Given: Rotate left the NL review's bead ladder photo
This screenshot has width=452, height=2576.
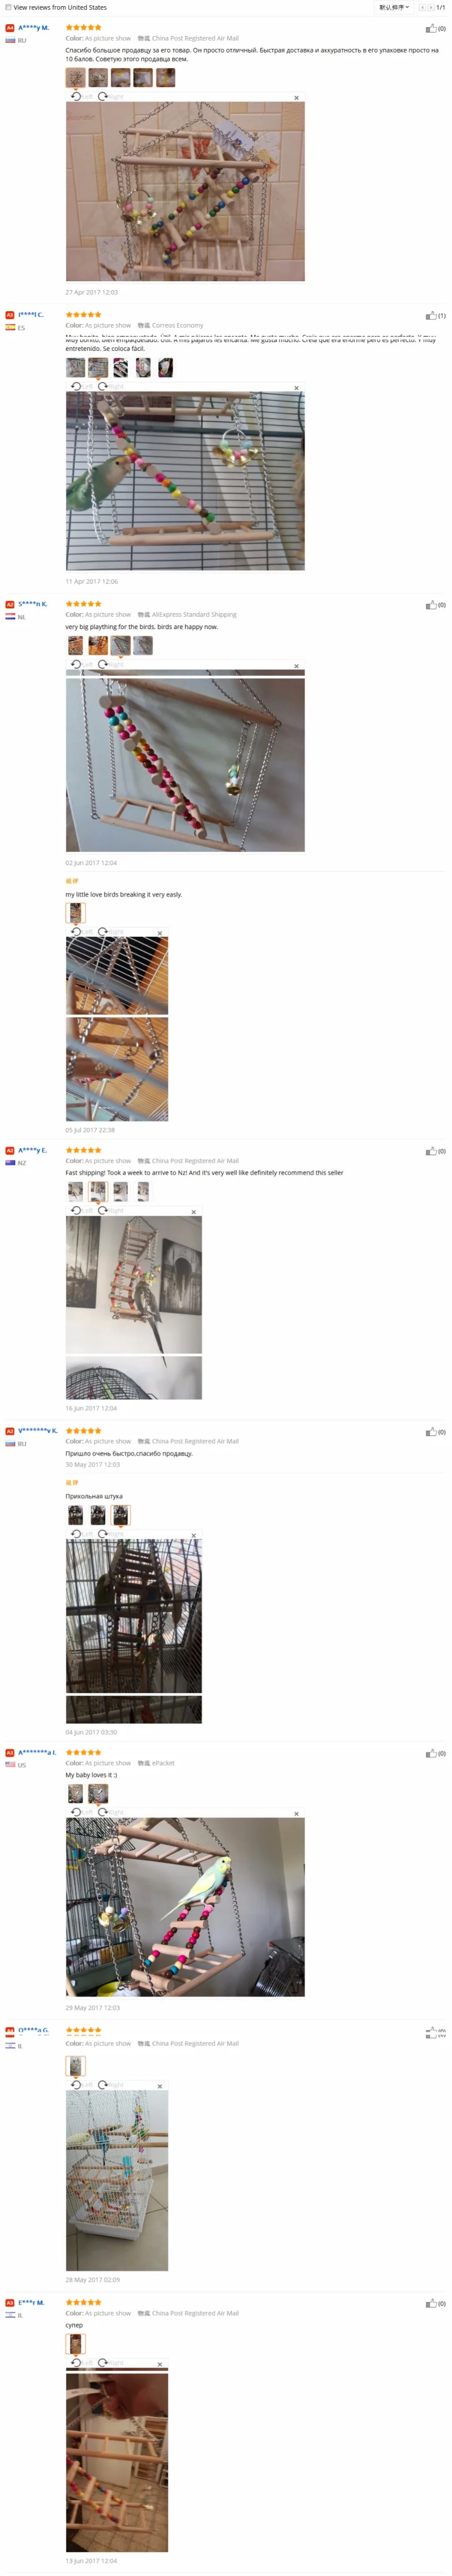Looking at the screenshot, I should coord(82,664).
